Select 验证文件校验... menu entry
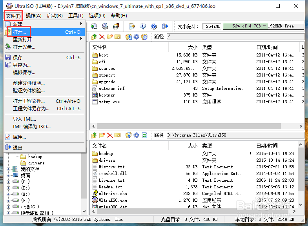Viewport: 308px width, 226px height. click(45, 91)
